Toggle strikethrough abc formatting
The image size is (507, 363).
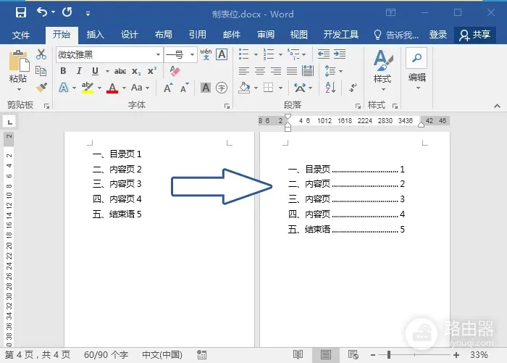click(x=120, y=71)
